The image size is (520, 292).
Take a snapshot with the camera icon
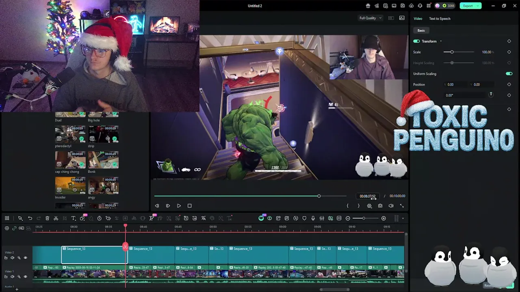point(380,206)
